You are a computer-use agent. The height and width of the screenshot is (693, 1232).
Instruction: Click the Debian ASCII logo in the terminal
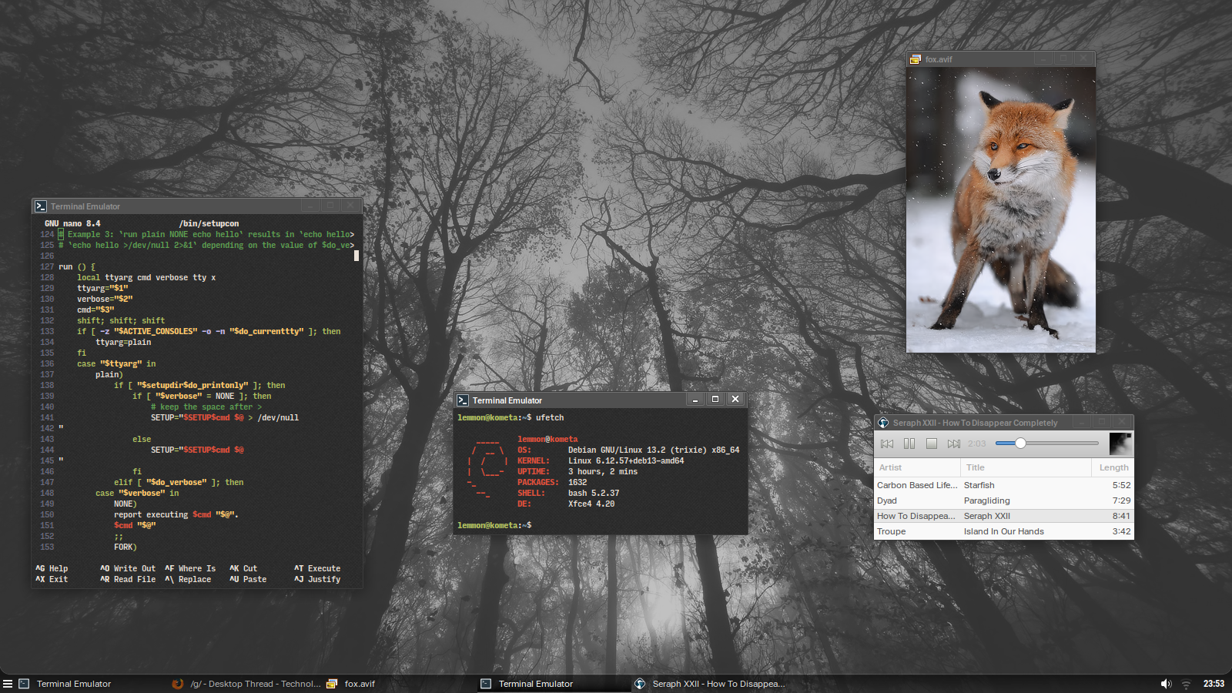(487, 468)
